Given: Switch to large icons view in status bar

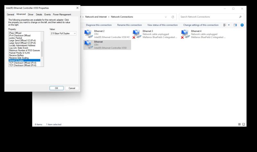Looking at the screenshot, I should [244, 124].
